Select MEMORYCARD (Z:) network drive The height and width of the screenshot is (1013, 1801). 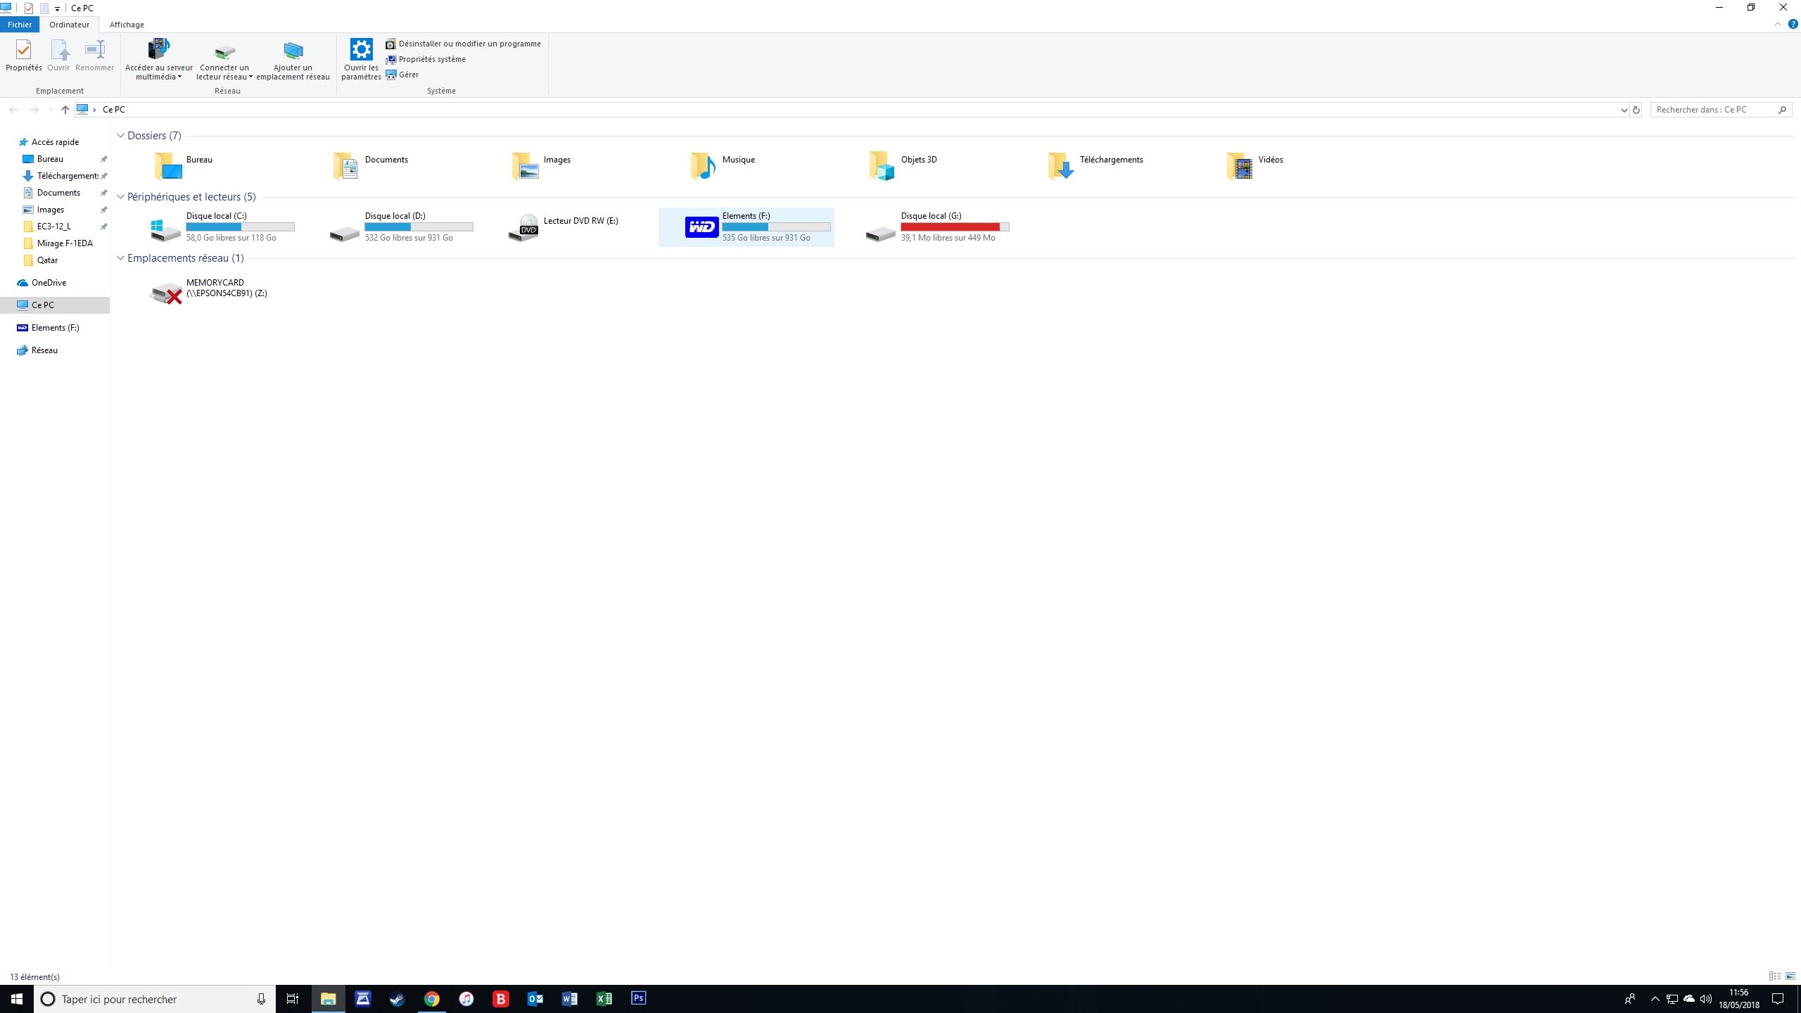(211, 290)
